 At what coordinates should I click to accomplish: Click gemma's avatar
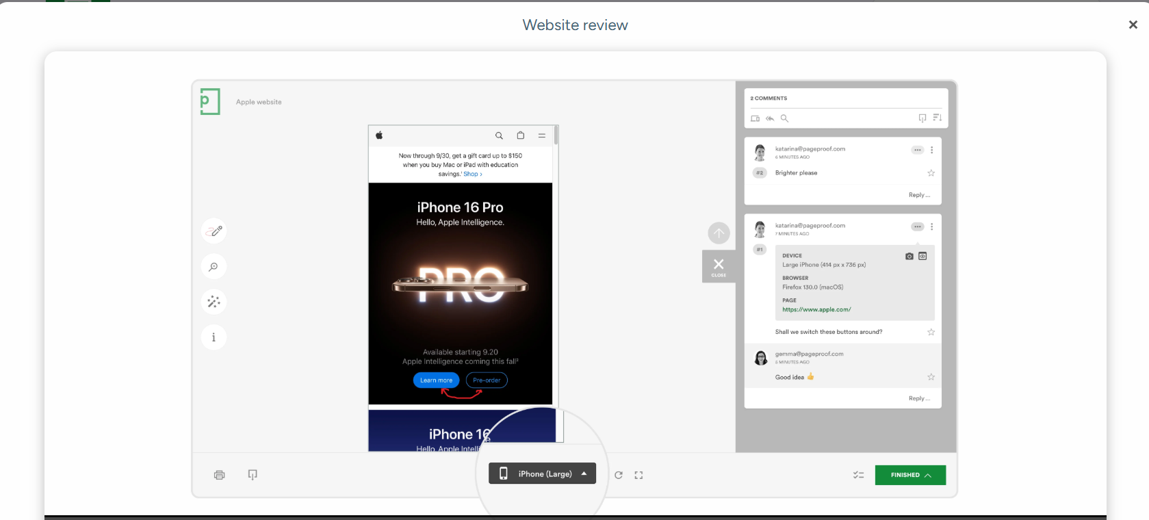(x=760, y=358)
